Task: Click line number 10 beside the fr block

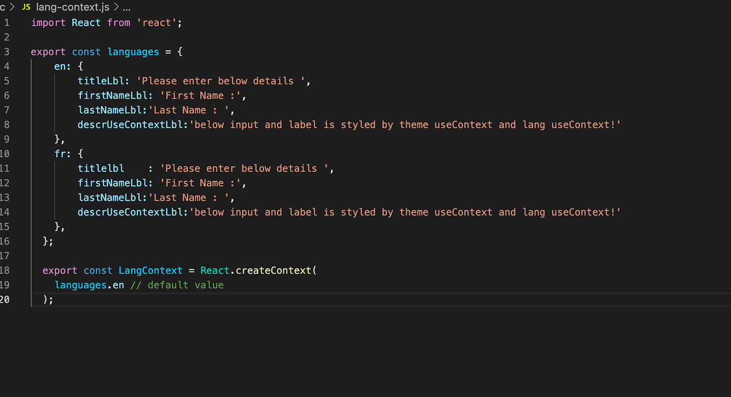Action: 7,154
